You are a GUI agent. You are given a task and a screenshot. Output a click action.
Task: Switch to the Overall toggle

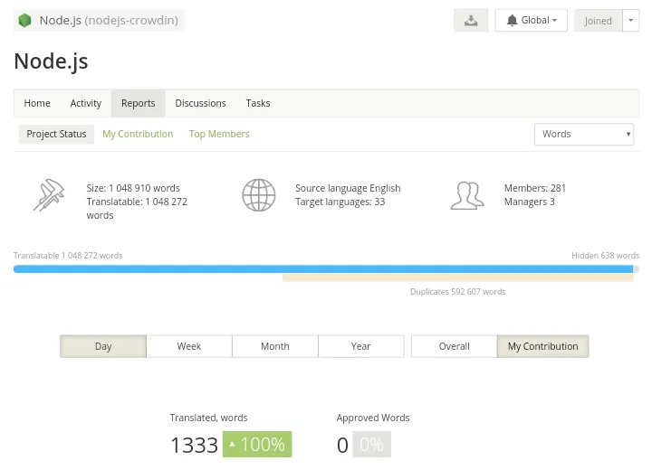tap(454, 346)
